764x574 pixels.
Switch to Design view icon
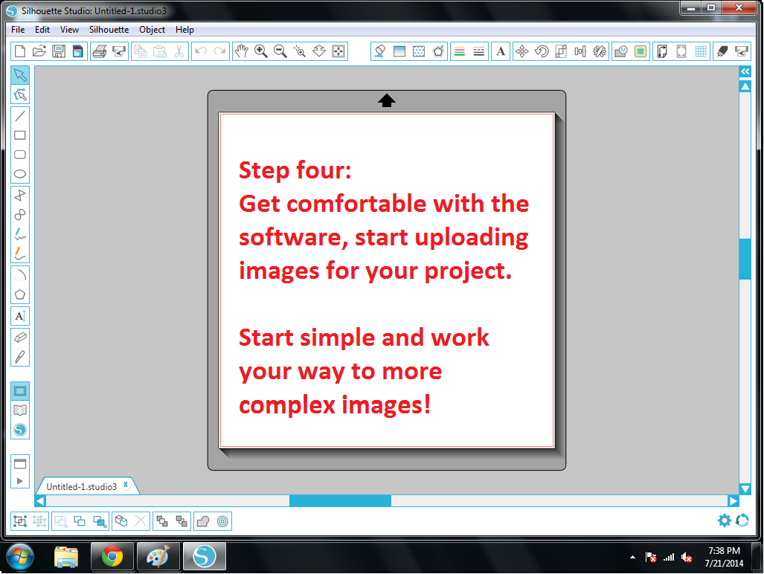[x=20, y=391]
